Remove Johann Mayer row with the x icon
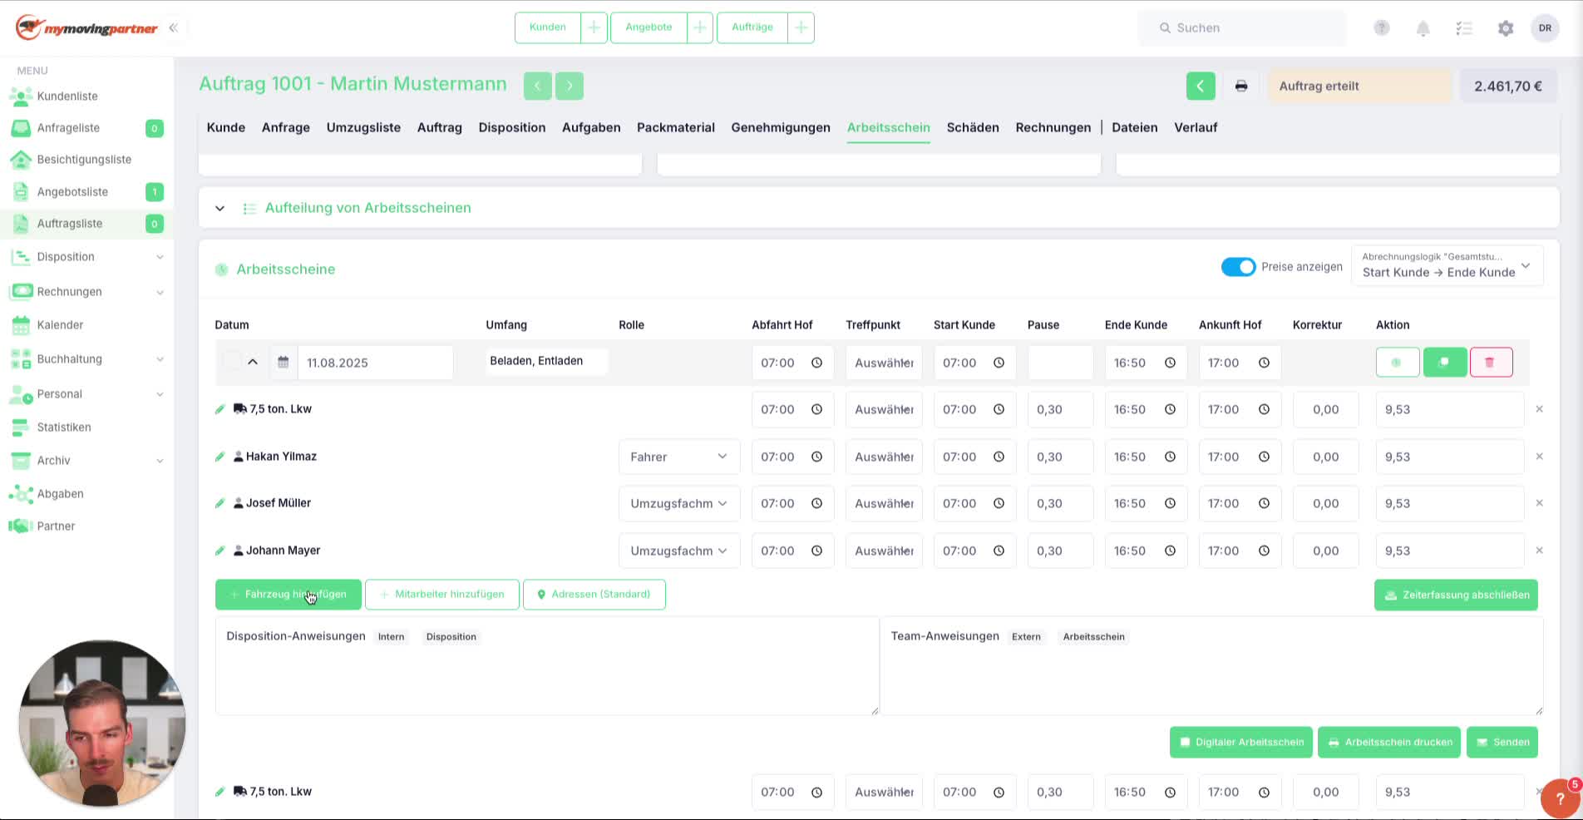The image size is (1583, 820). coord(1539,551)
